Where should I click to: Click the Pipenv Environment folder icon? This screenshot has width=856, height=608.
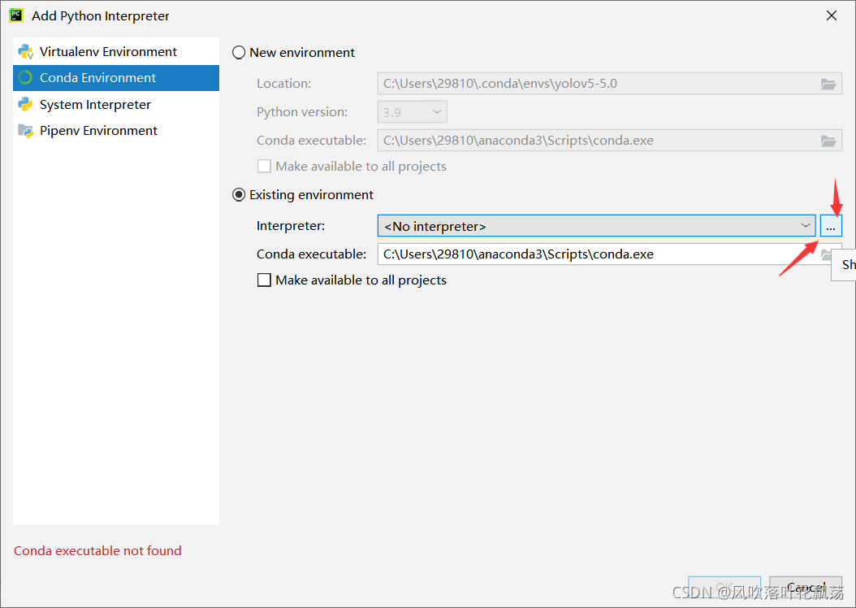coord(25,131)
